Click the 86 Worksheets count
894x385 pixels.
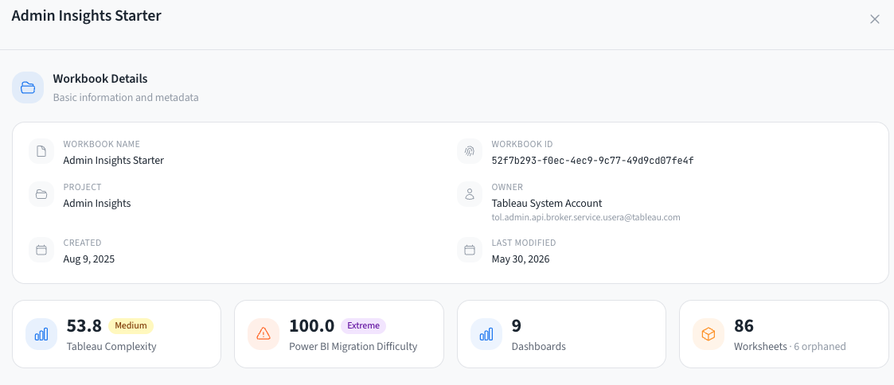coord(744,326)
